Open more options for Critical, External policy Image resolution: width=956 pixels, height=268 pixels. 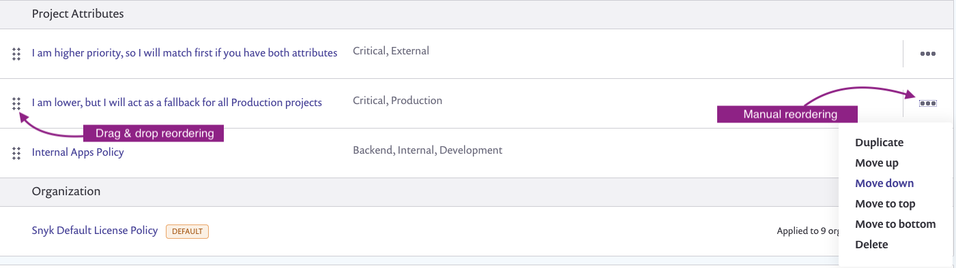(x=927, y=54)
